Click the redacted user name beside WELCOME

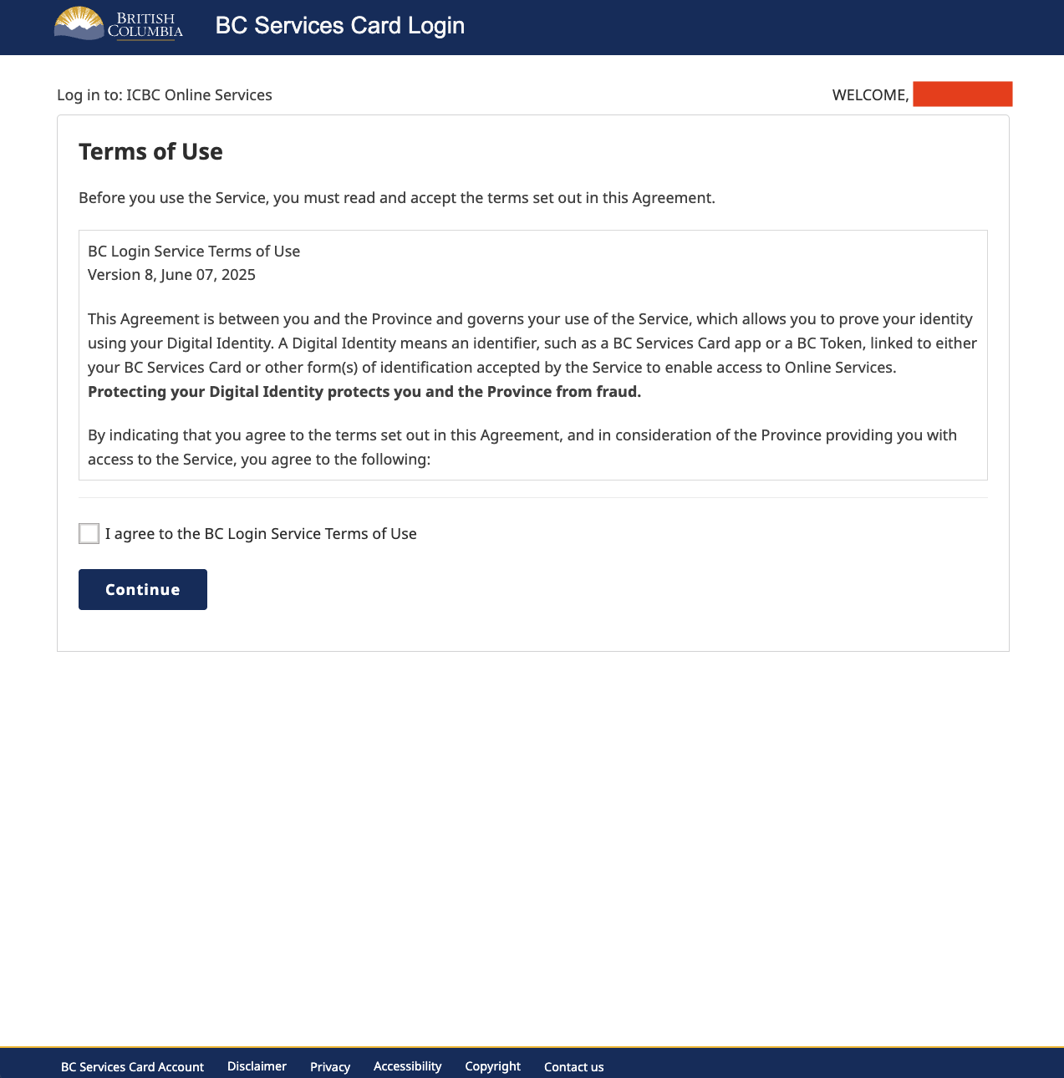click(x=962, y=94)
